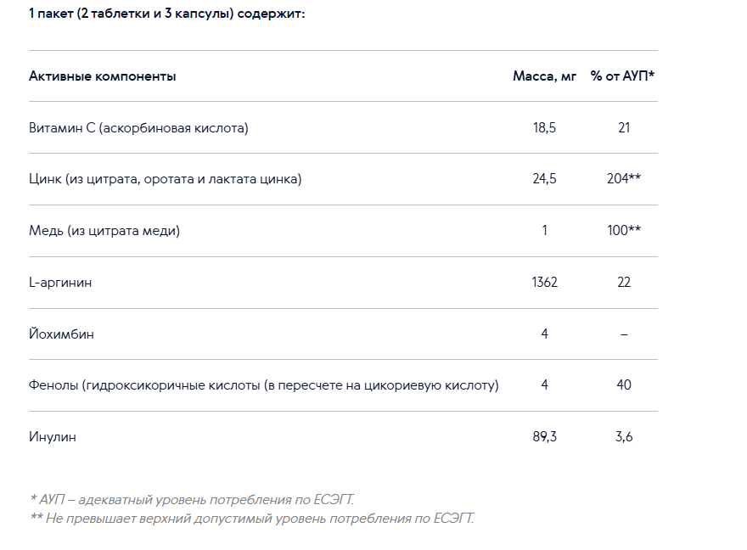Viewport: 747px width, 550px height.
Task: Click the mass value 18,5
Action: click(544, 127)
